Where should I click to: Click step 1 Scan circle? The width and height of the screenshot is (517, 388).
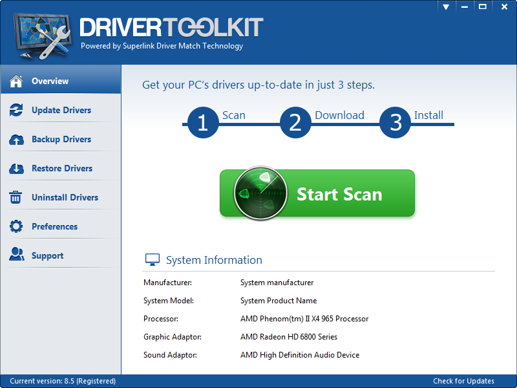pyautogui.click(x=202, y=123)
